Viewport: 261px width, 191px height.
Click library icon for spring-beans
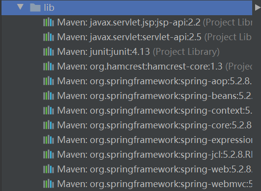click(x=49, y=95)
